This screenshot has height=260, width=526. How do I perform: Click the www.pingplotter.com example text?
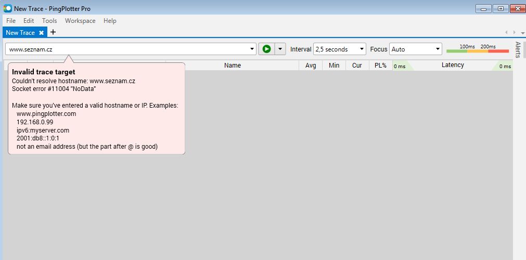(46, 114)
